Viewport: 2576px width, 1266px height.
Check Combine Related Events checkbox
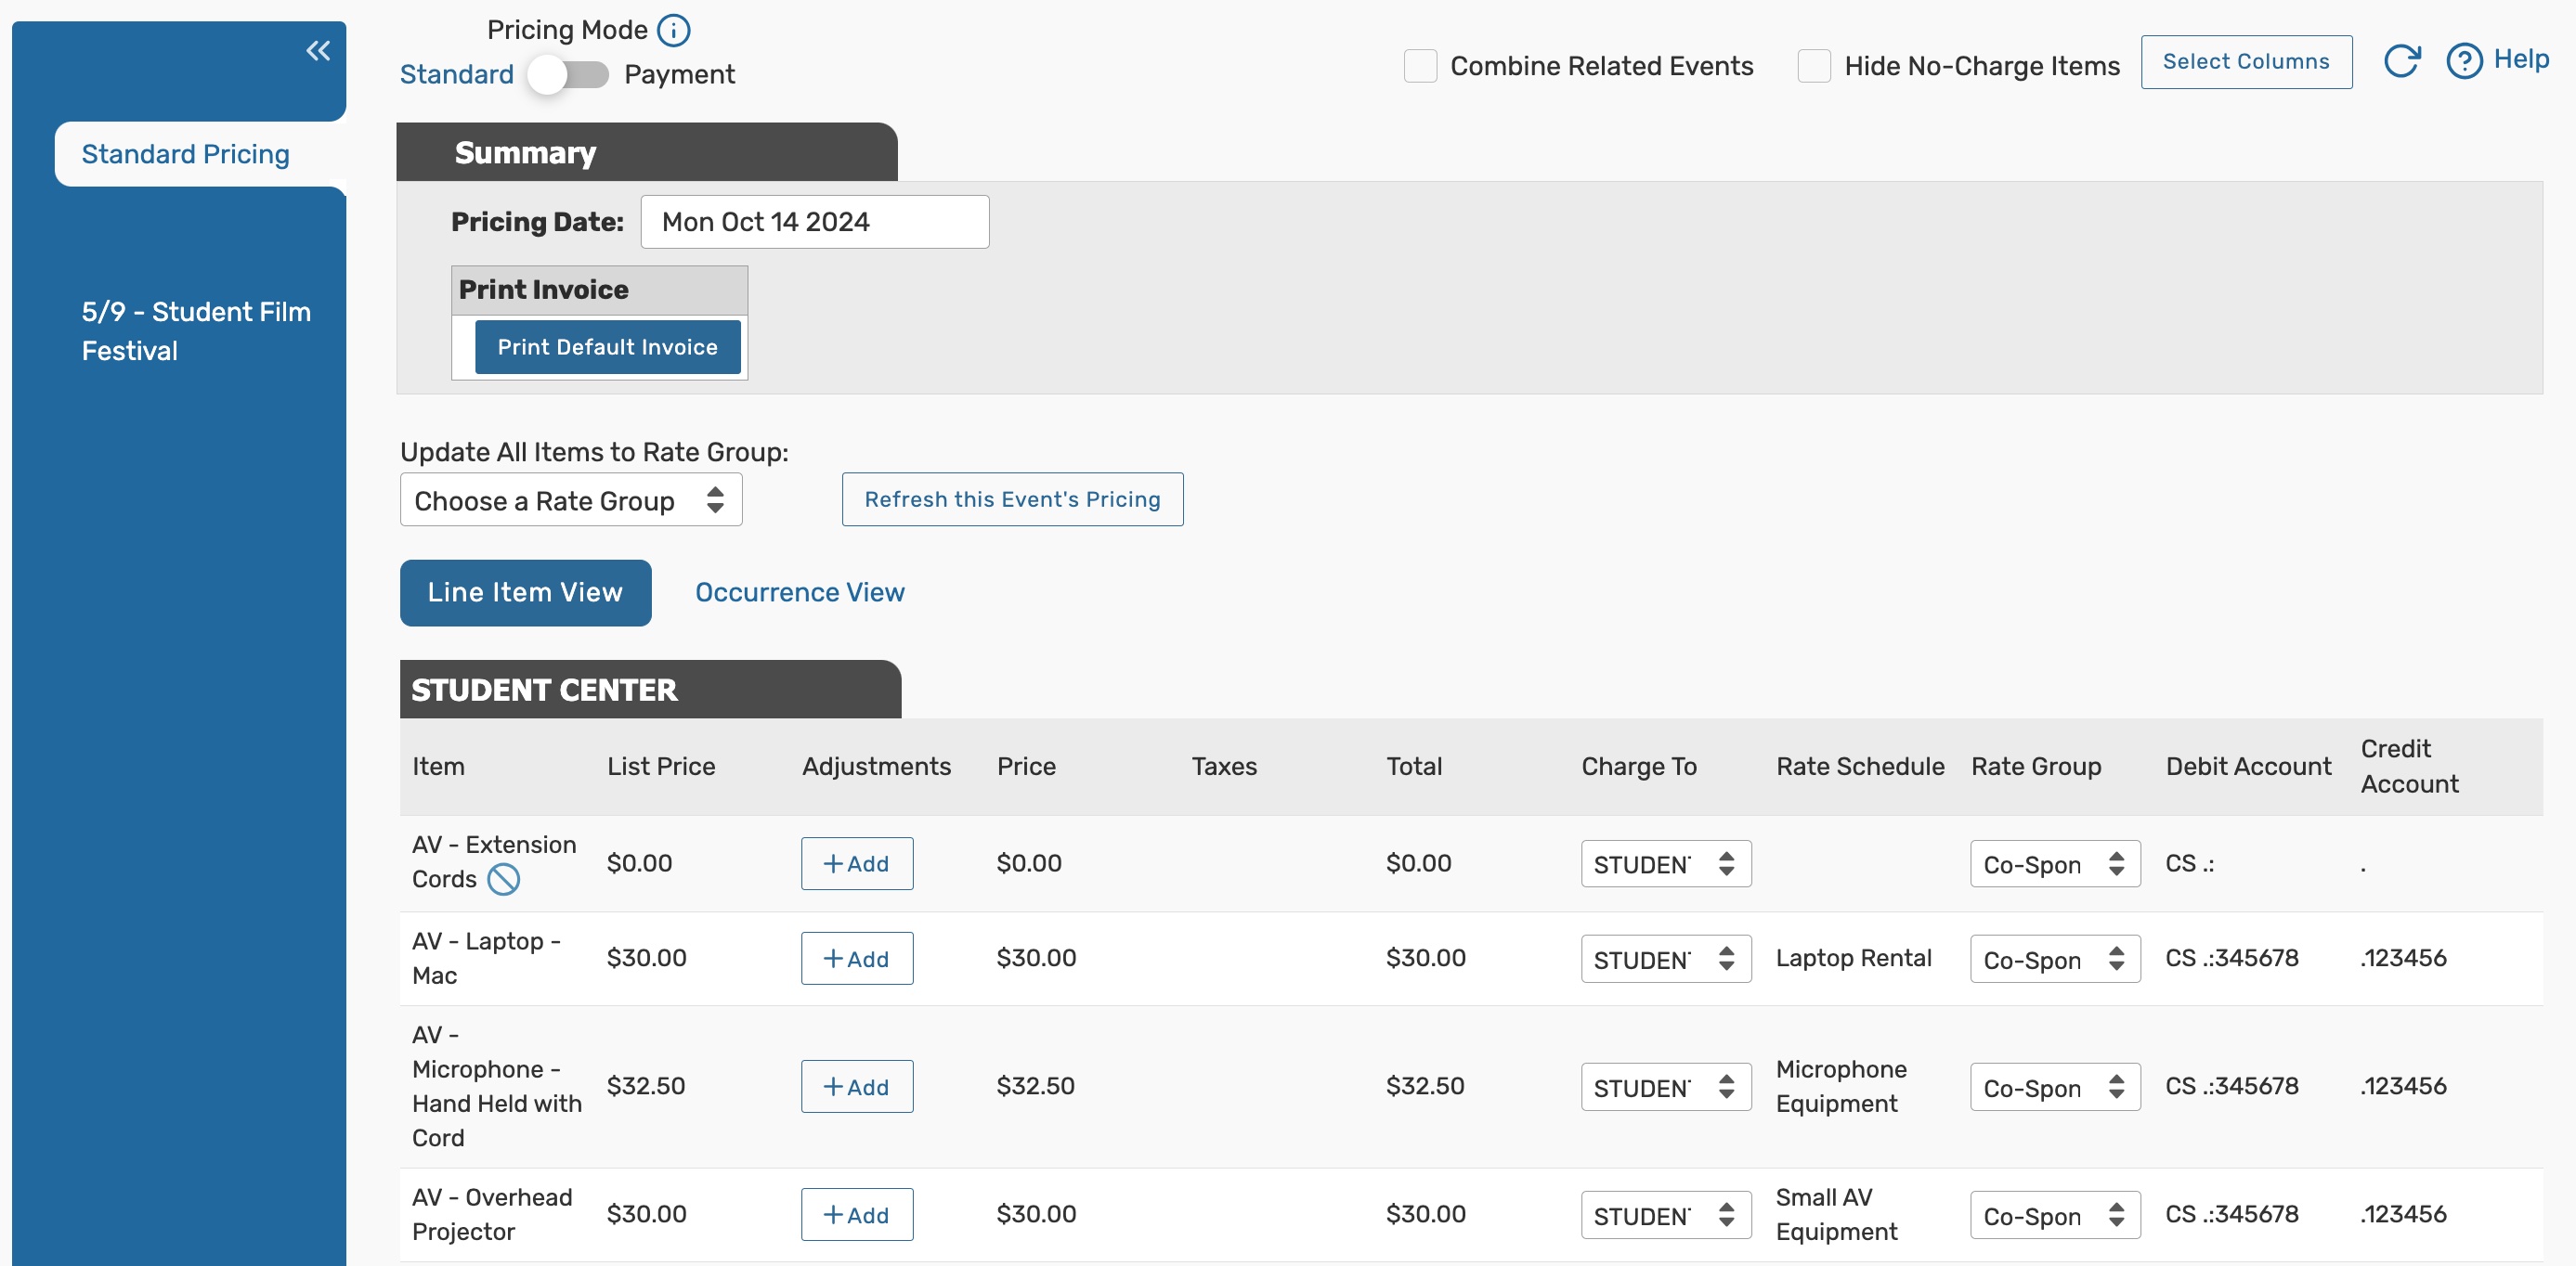click(1420, 66)
